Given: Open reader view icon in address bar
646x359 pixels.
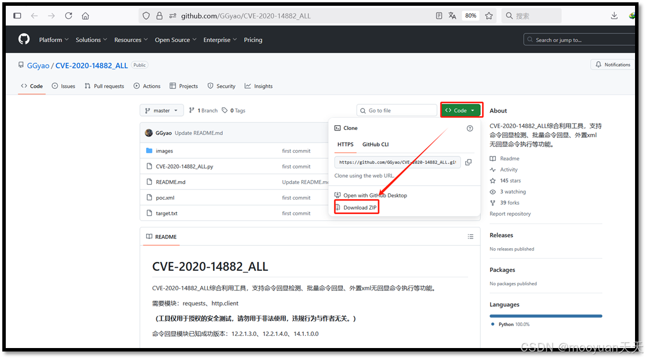Looking at the screenshot, I should click(439, 16).
